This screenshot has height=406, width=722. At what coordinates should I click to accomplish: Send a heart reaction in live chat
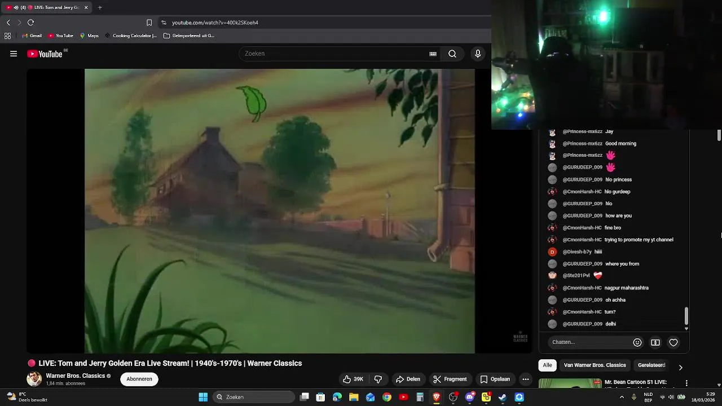click(x=673, y=342)
